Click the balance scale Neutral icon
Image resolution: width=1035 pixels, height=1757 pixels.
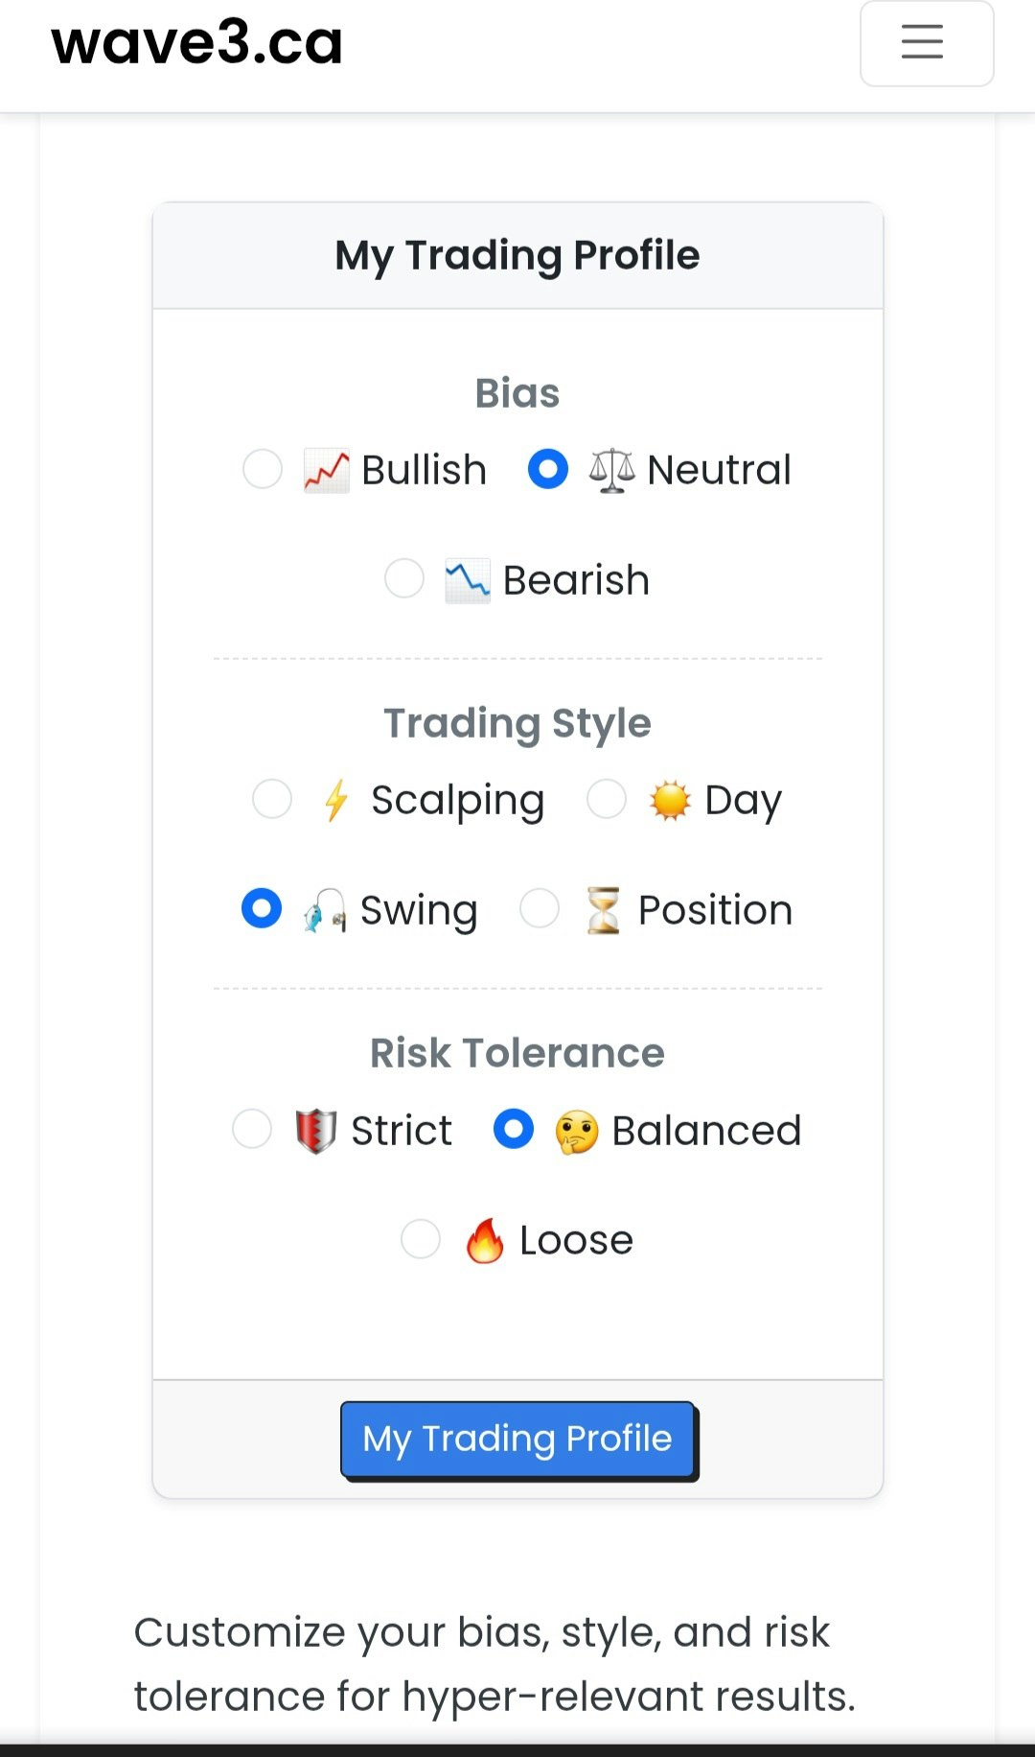pyautogui.click(x=611, y=471)
